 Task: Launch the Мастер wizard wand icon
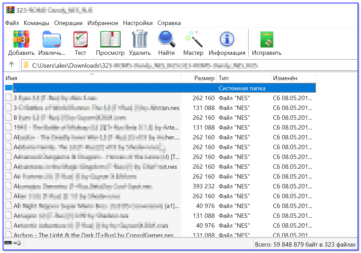(x=193, y=40)
